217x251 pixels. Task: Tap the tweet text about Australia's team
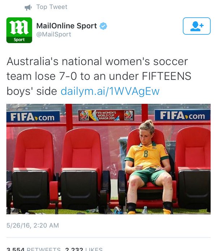(x=99, y=76)
